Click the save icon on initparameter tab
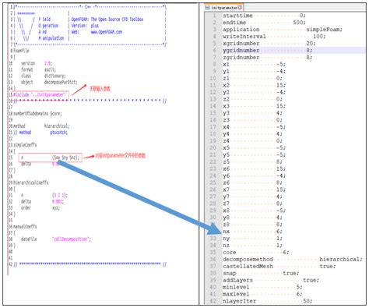369x308 pixels. [x=207, y=8]
